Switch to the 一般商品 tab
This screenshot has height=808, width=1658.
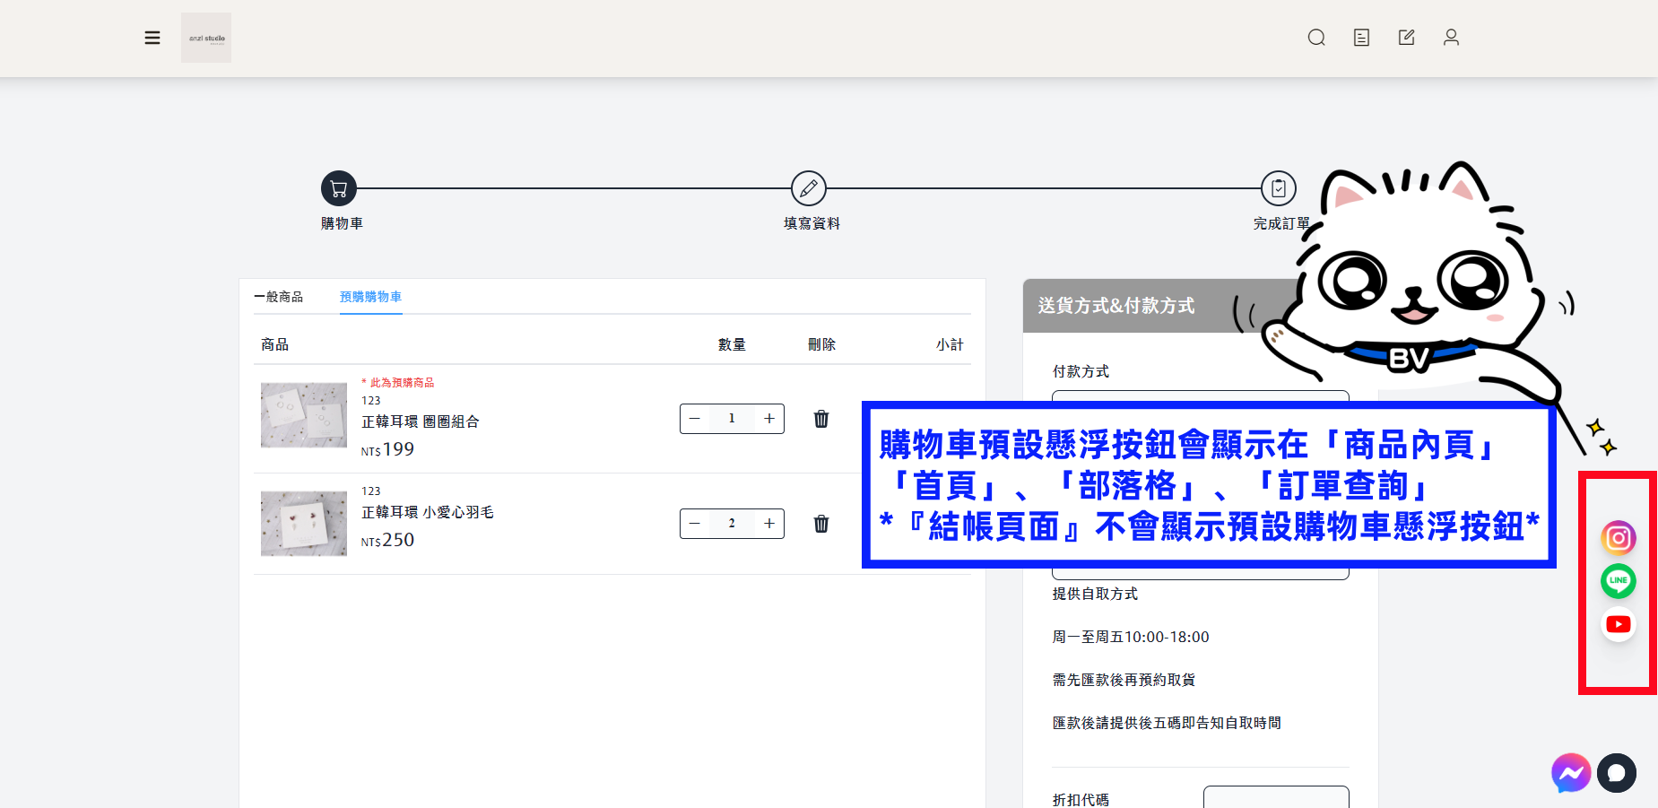coord(278,297)
